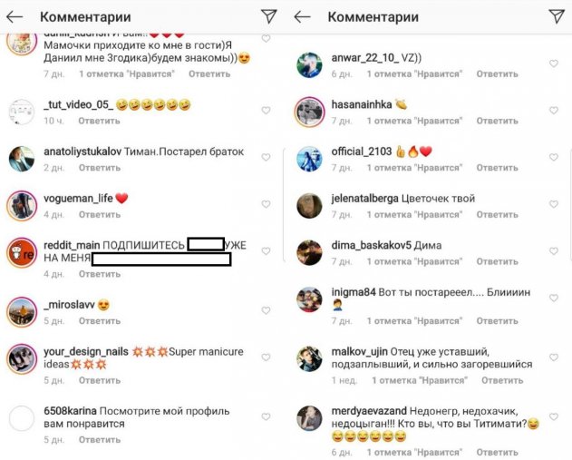Open your_design_nails avatar
Viewport: 572px width, 460px height.
(x=22, y=358)
